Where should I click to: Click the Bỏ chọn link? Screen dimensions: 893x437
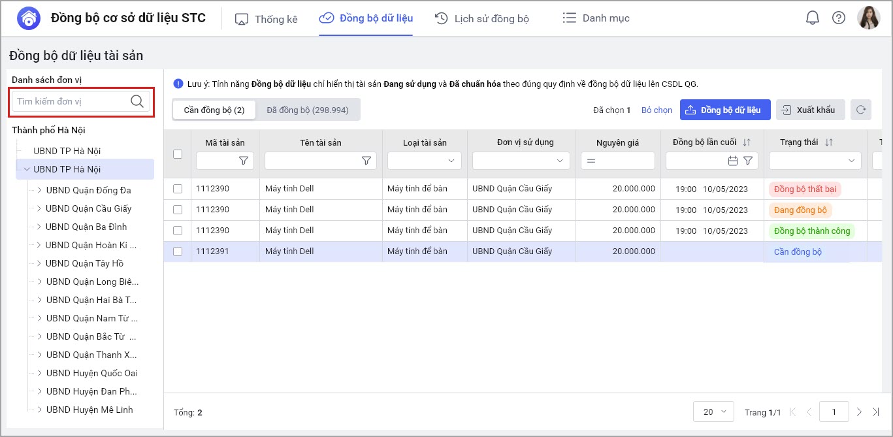click(x=657, y=110)
